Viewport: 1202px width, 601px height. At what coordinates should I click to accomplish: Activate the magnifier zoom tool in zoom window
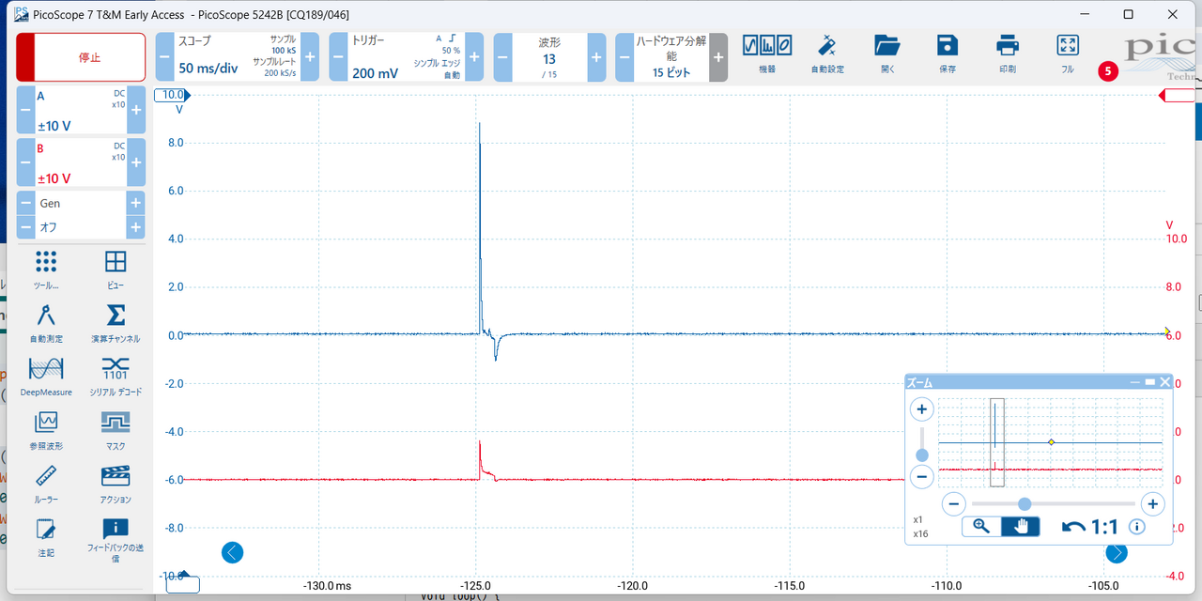[981, 527]
